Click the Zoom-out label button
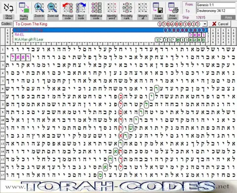The width and height of the screenshot is (237, 193). [x=53, y=17]
